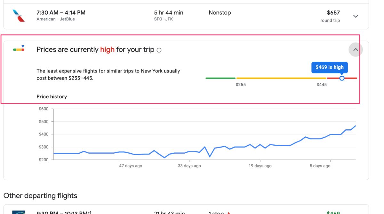This screenshot has width=384, height=214.
Task: Click the price insights colored bar icon
Action: [x=19, y=49]
